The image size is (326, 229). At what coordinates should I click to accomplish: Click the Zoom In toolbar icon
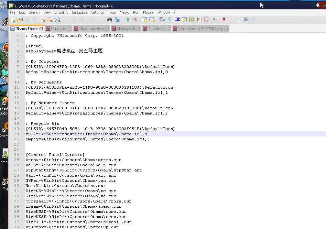(127, 19)
